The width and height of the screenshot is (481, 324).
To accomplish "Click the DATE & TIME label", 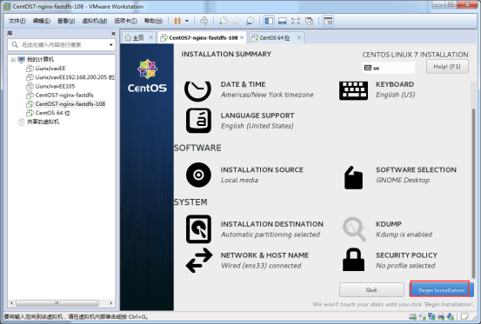I will [x=243, y=84].
